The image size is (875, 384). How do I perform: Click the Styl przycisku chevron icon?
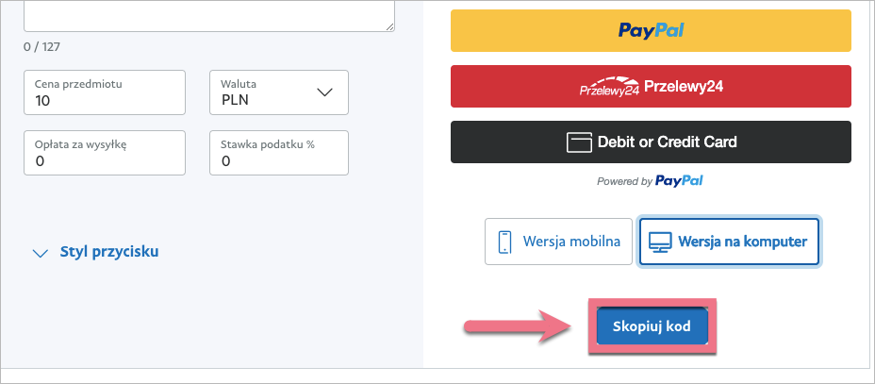(x=40, y=253)
